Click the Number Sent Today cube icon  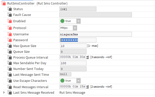(x=10, y=69)
